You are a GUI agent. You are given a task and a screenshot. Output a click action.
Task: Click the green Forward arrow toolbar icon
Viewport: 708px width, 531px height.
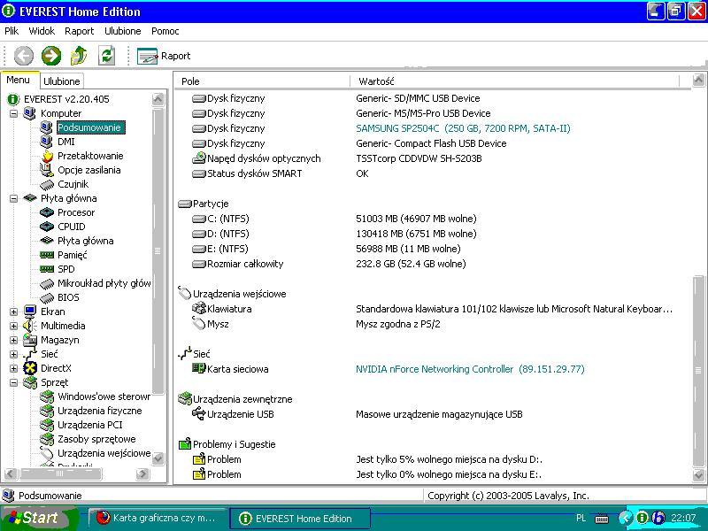51,56
